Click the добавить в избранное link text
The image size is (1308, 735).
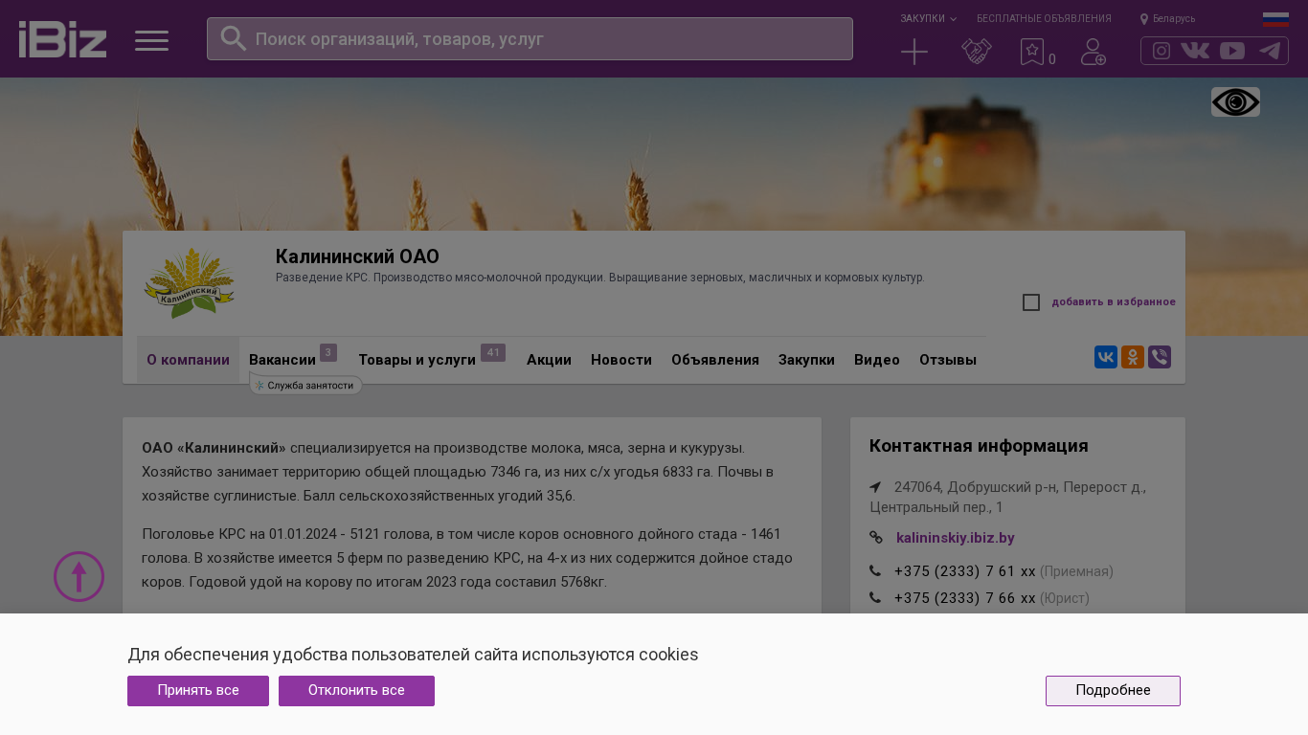coord(1114,302)
